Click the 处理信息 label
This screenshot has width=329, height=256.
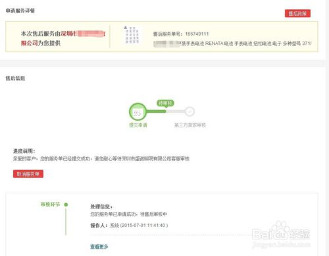(101, 207)
